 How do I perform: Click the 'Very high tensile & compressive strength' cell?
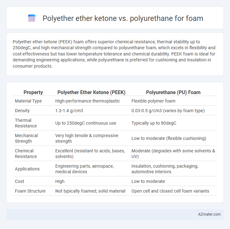pyautogui.click(x=87, y=138)
